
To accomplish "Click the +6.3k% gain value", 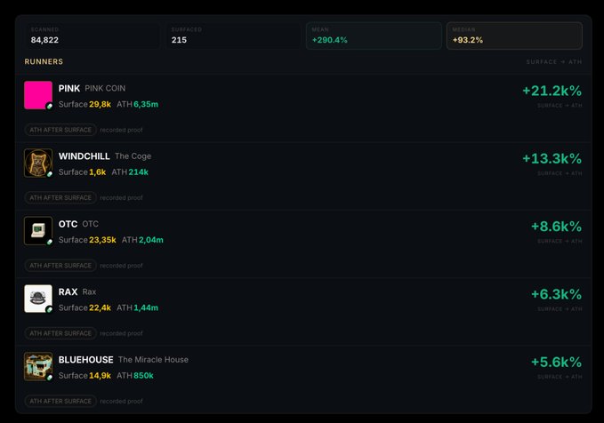I will click(556, 294).
